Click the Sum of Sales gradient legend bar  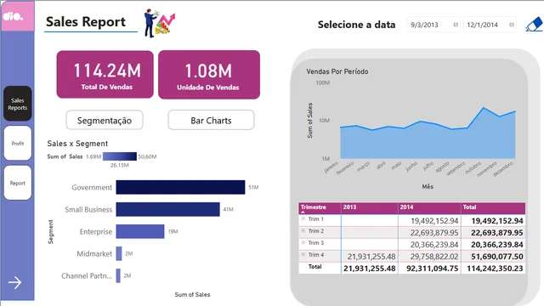(120, 156)
